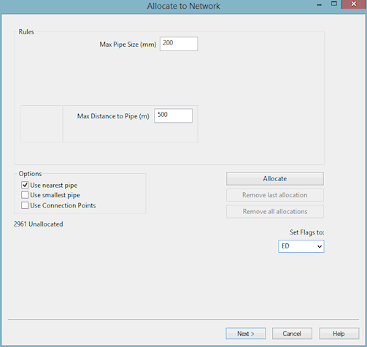This screenshot has width=367, height=347.
Task: Click the Max Pipe Size (mm) label
Action: point(128,45)
